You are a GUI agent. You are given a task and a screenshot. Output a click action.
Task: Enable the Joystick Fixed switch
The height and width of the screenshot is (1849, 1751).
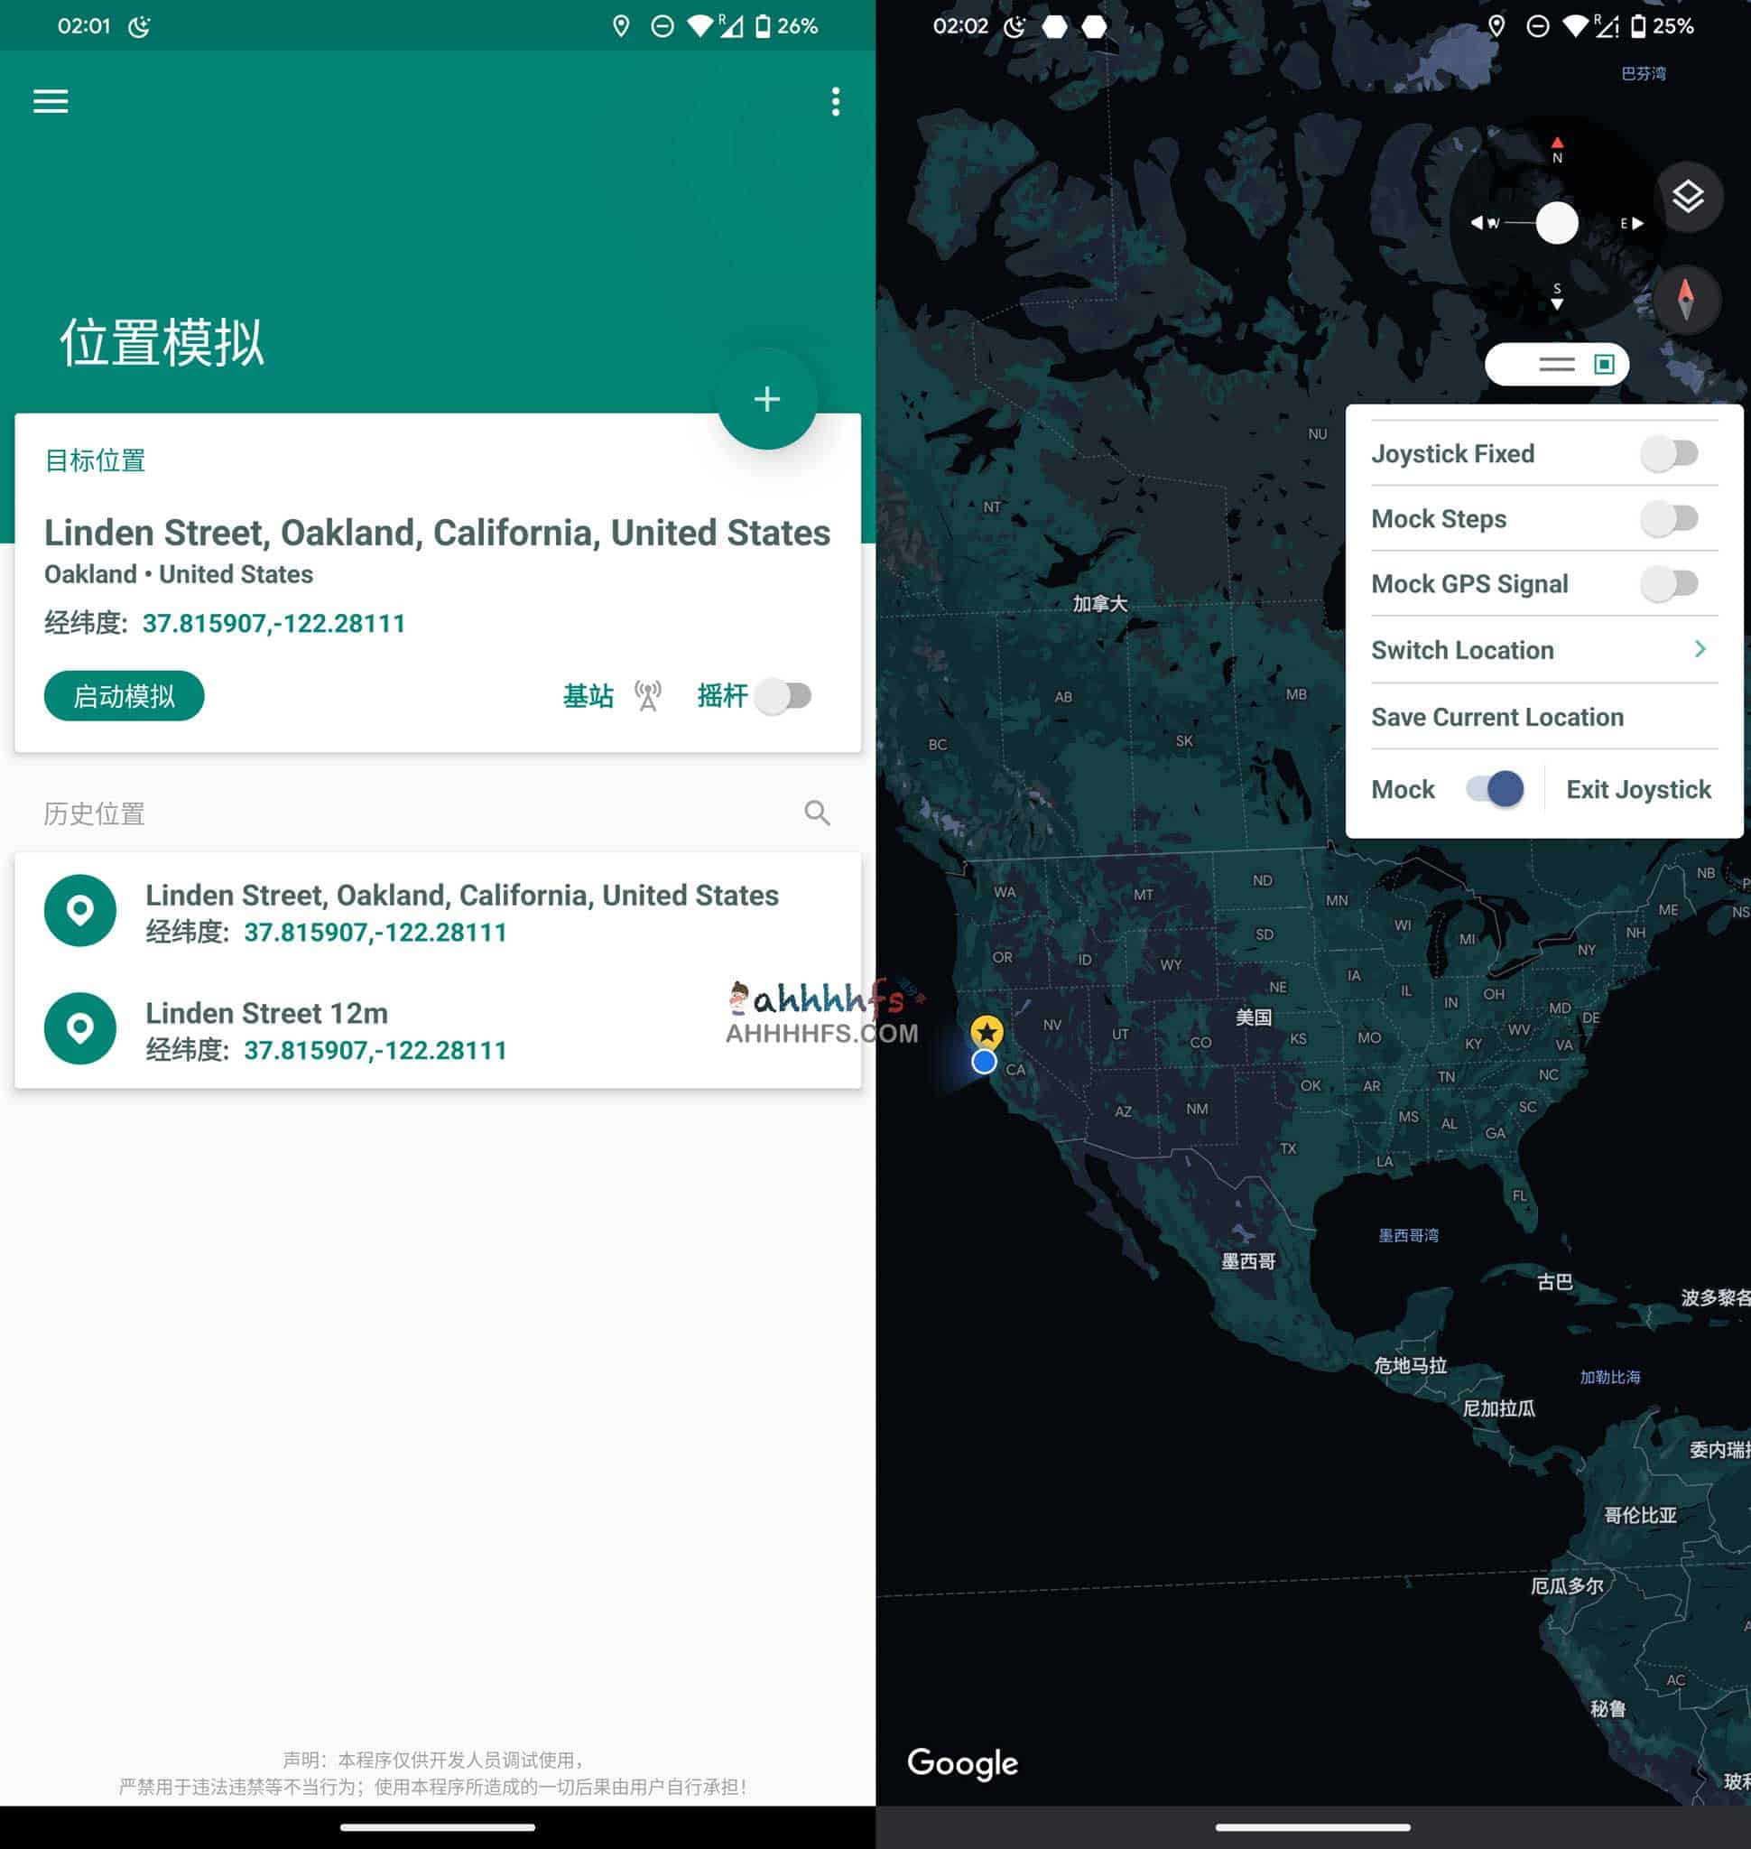[x=1670, y=454]
